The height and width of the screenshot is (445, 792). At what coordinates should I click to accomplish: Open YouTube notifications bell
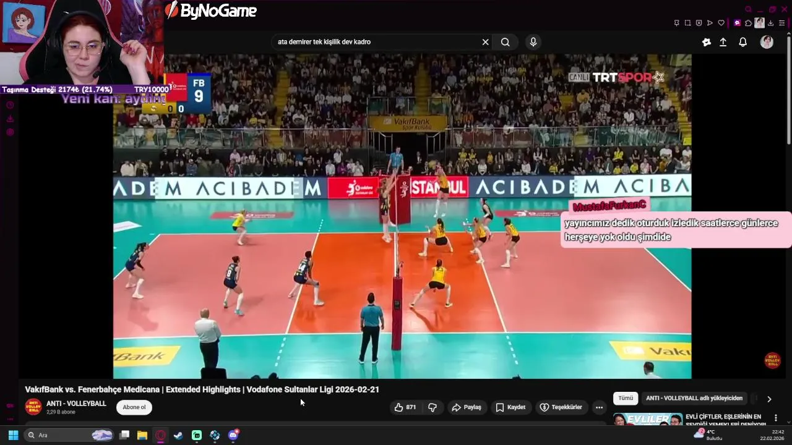pos(742,42)
